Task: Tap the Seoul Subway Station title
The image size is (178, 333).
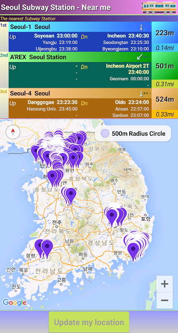Action: [56, 7]
